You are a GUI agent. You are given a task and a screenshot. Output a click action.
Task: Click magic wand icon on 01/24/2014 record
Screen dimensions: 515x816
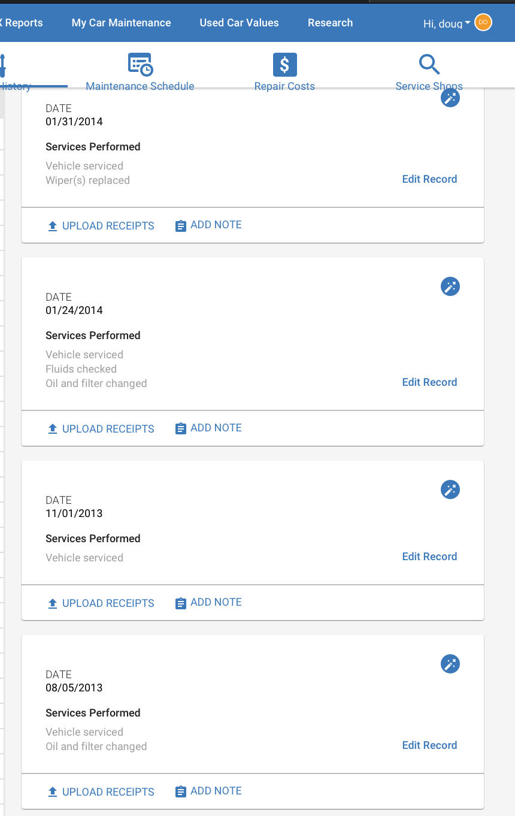pos(450,286)
